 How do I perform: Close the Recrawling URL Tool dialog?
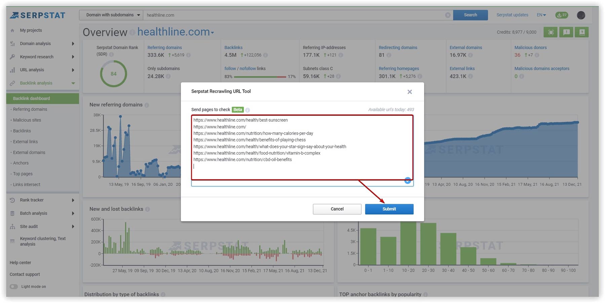click(409, 92)
